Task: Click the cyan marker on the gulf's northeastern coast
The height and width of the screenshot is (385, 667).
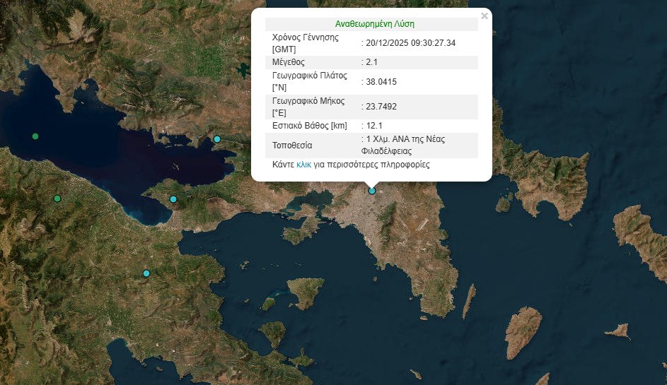Action: click(x=217, y=139)
